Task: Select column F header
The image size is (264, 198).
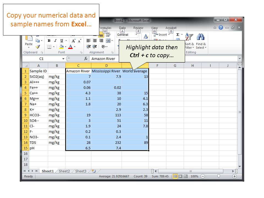Action: [x=157, y=66]
